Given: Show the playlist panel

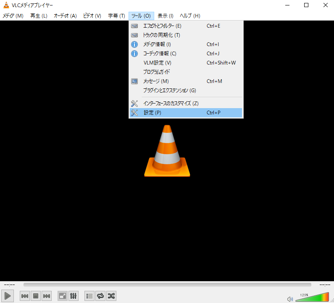Looking at the screenshot, I should point(89,296).
